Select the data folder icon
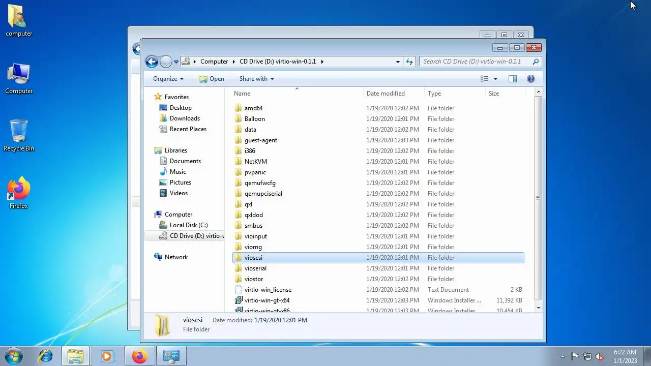Image resolution: width=651 pixels, height=366 pixels. [x=239, y=130]
